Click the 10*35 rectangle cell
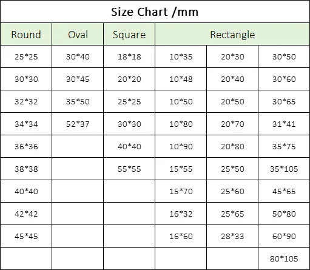 click(x=181, y=56)
